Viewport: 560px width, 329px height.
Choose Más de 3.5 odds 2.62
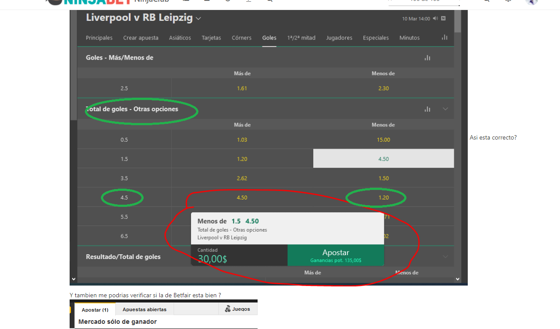click(242, 178)
